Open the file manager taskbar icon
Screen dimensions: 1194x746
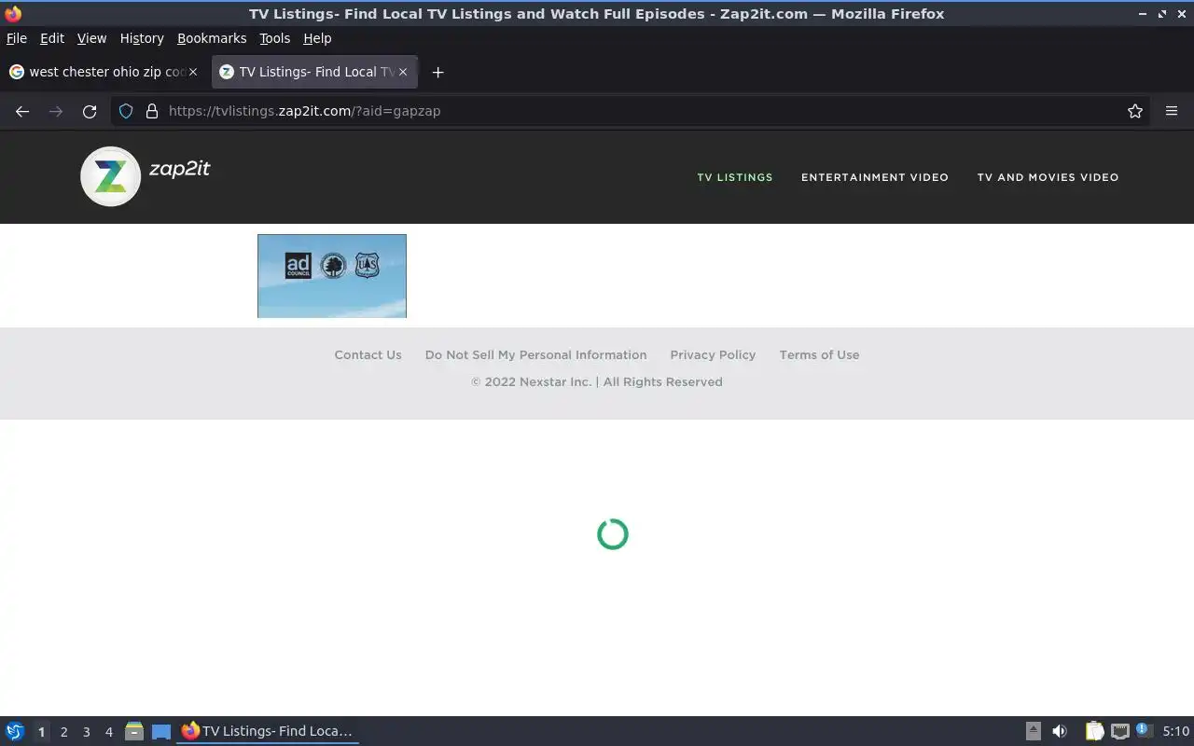tap(134, 732)
